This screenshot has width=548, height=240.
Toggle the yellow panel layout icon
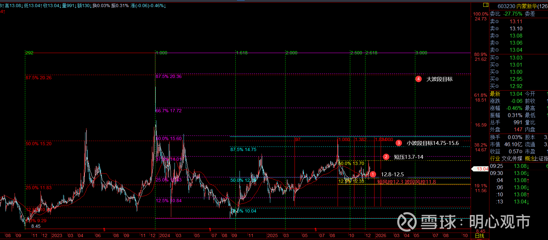pos(486,5)
